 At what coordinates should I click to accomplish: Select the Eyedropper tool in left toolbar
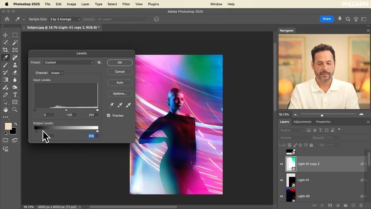(x=5, y=58)
